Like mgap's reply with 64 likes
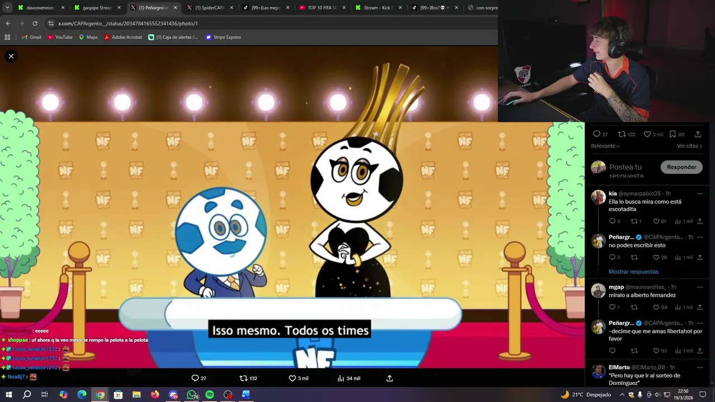This screenshot has width=715, height=402. coord(656,307)
